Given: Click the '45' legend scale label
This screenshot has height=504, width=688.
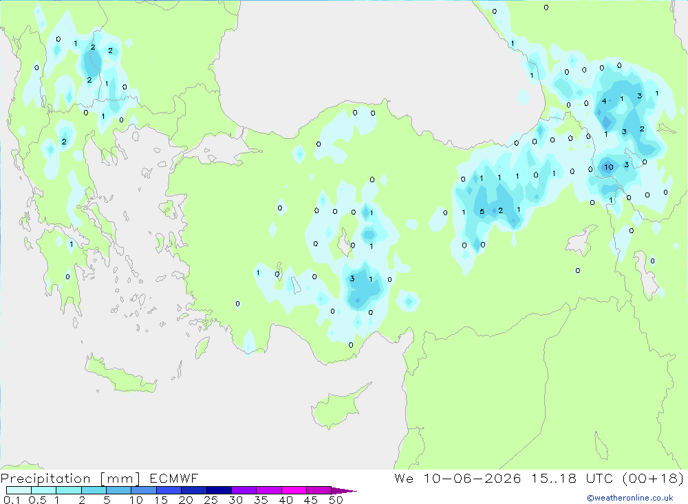Looking at the screenshot, I should coord(311,500).
